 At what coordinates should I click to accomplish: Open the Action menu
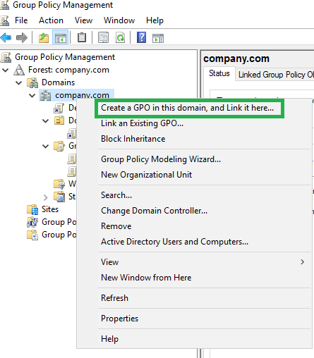51,20
